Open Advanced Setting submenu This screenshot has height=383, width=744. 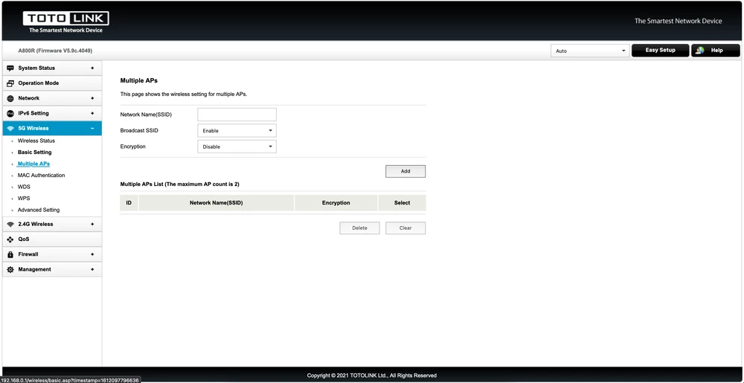[x=39, y=210]
